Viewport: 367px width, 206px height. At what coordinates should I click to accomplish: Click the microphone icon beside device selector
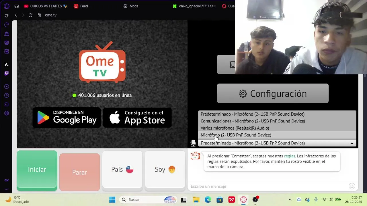point(193,143)
